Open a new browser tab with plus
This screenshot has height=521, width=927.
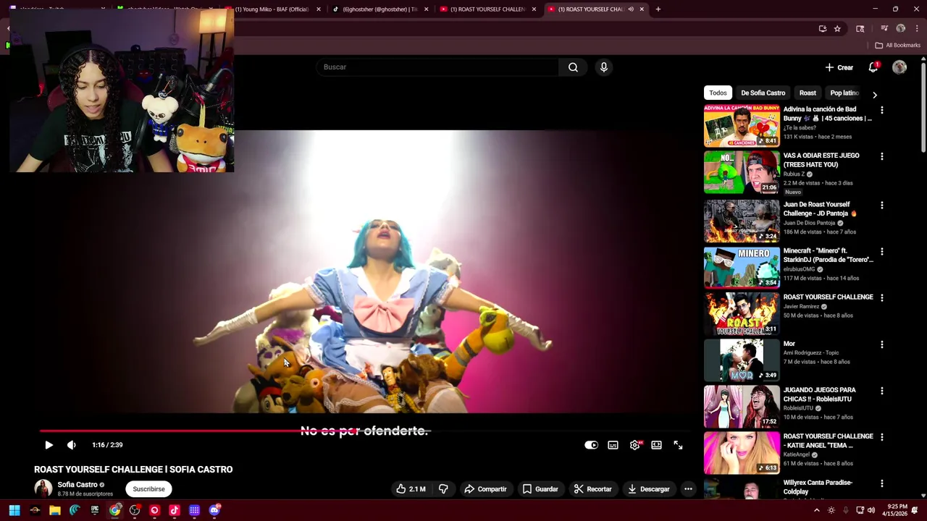coord(658,9)
